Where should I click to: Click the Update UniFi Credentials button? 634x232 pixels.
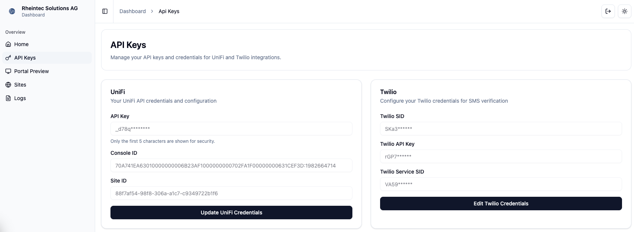coord(231,213)
